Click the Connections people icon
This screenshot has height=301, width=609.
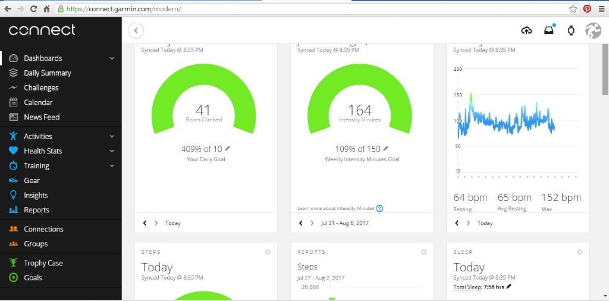[14, 229]
